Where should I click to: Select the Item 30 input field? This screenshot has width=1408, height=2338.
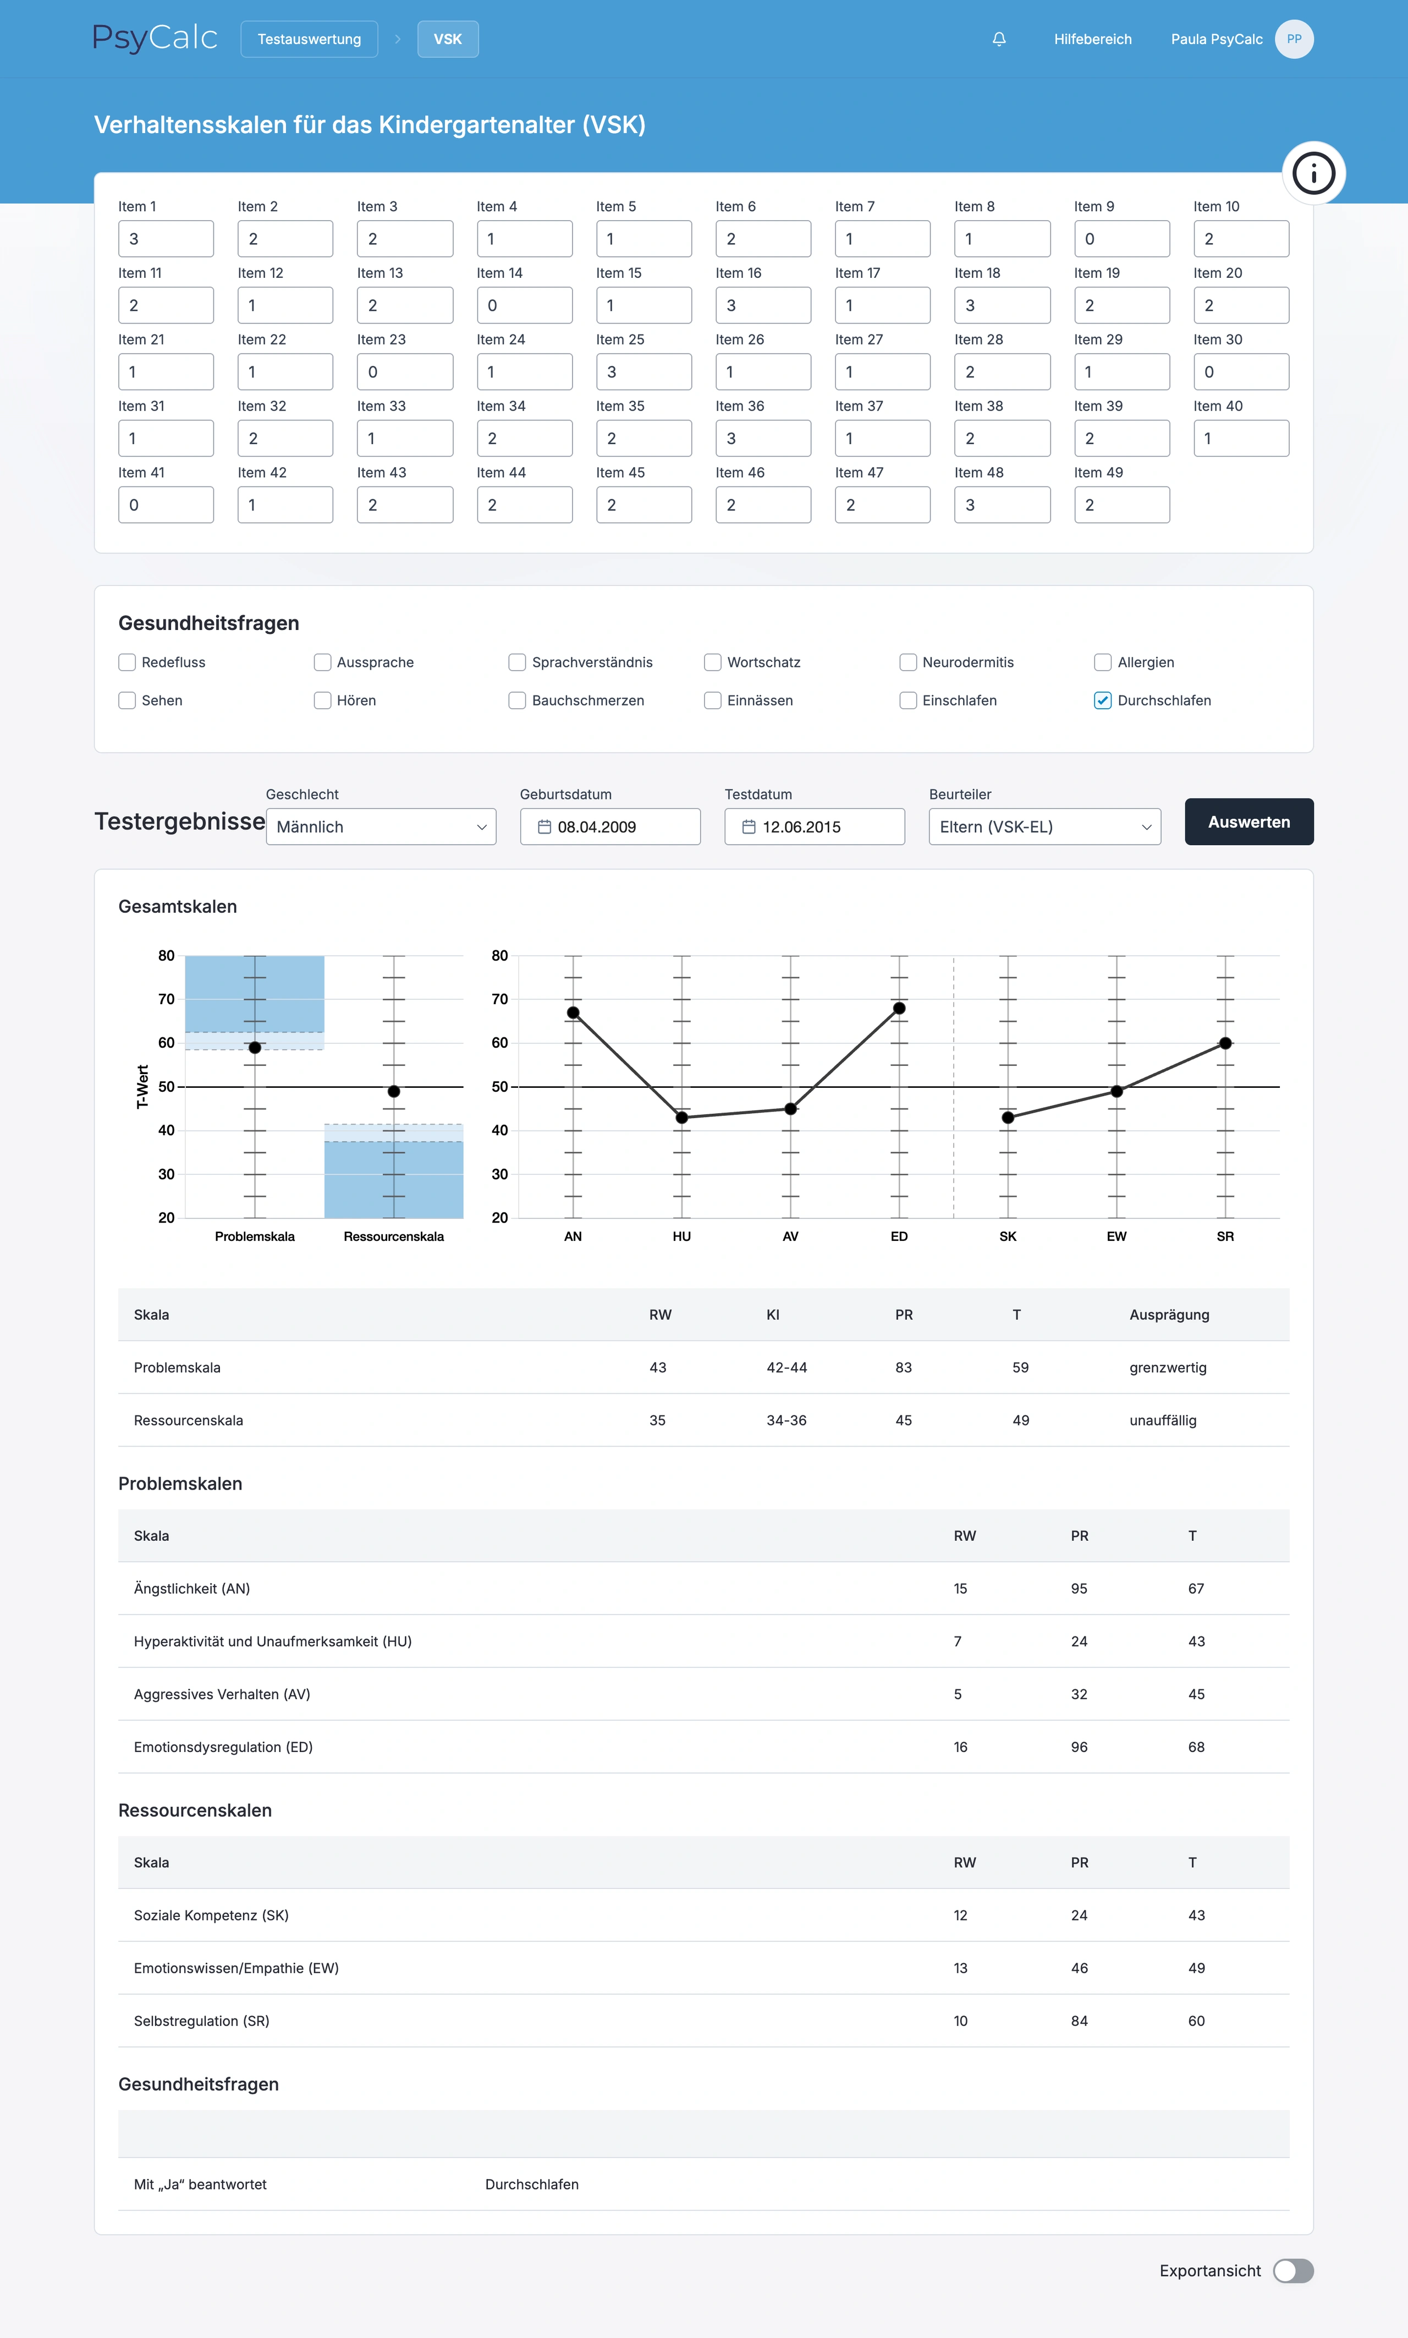pos(1241,372)
